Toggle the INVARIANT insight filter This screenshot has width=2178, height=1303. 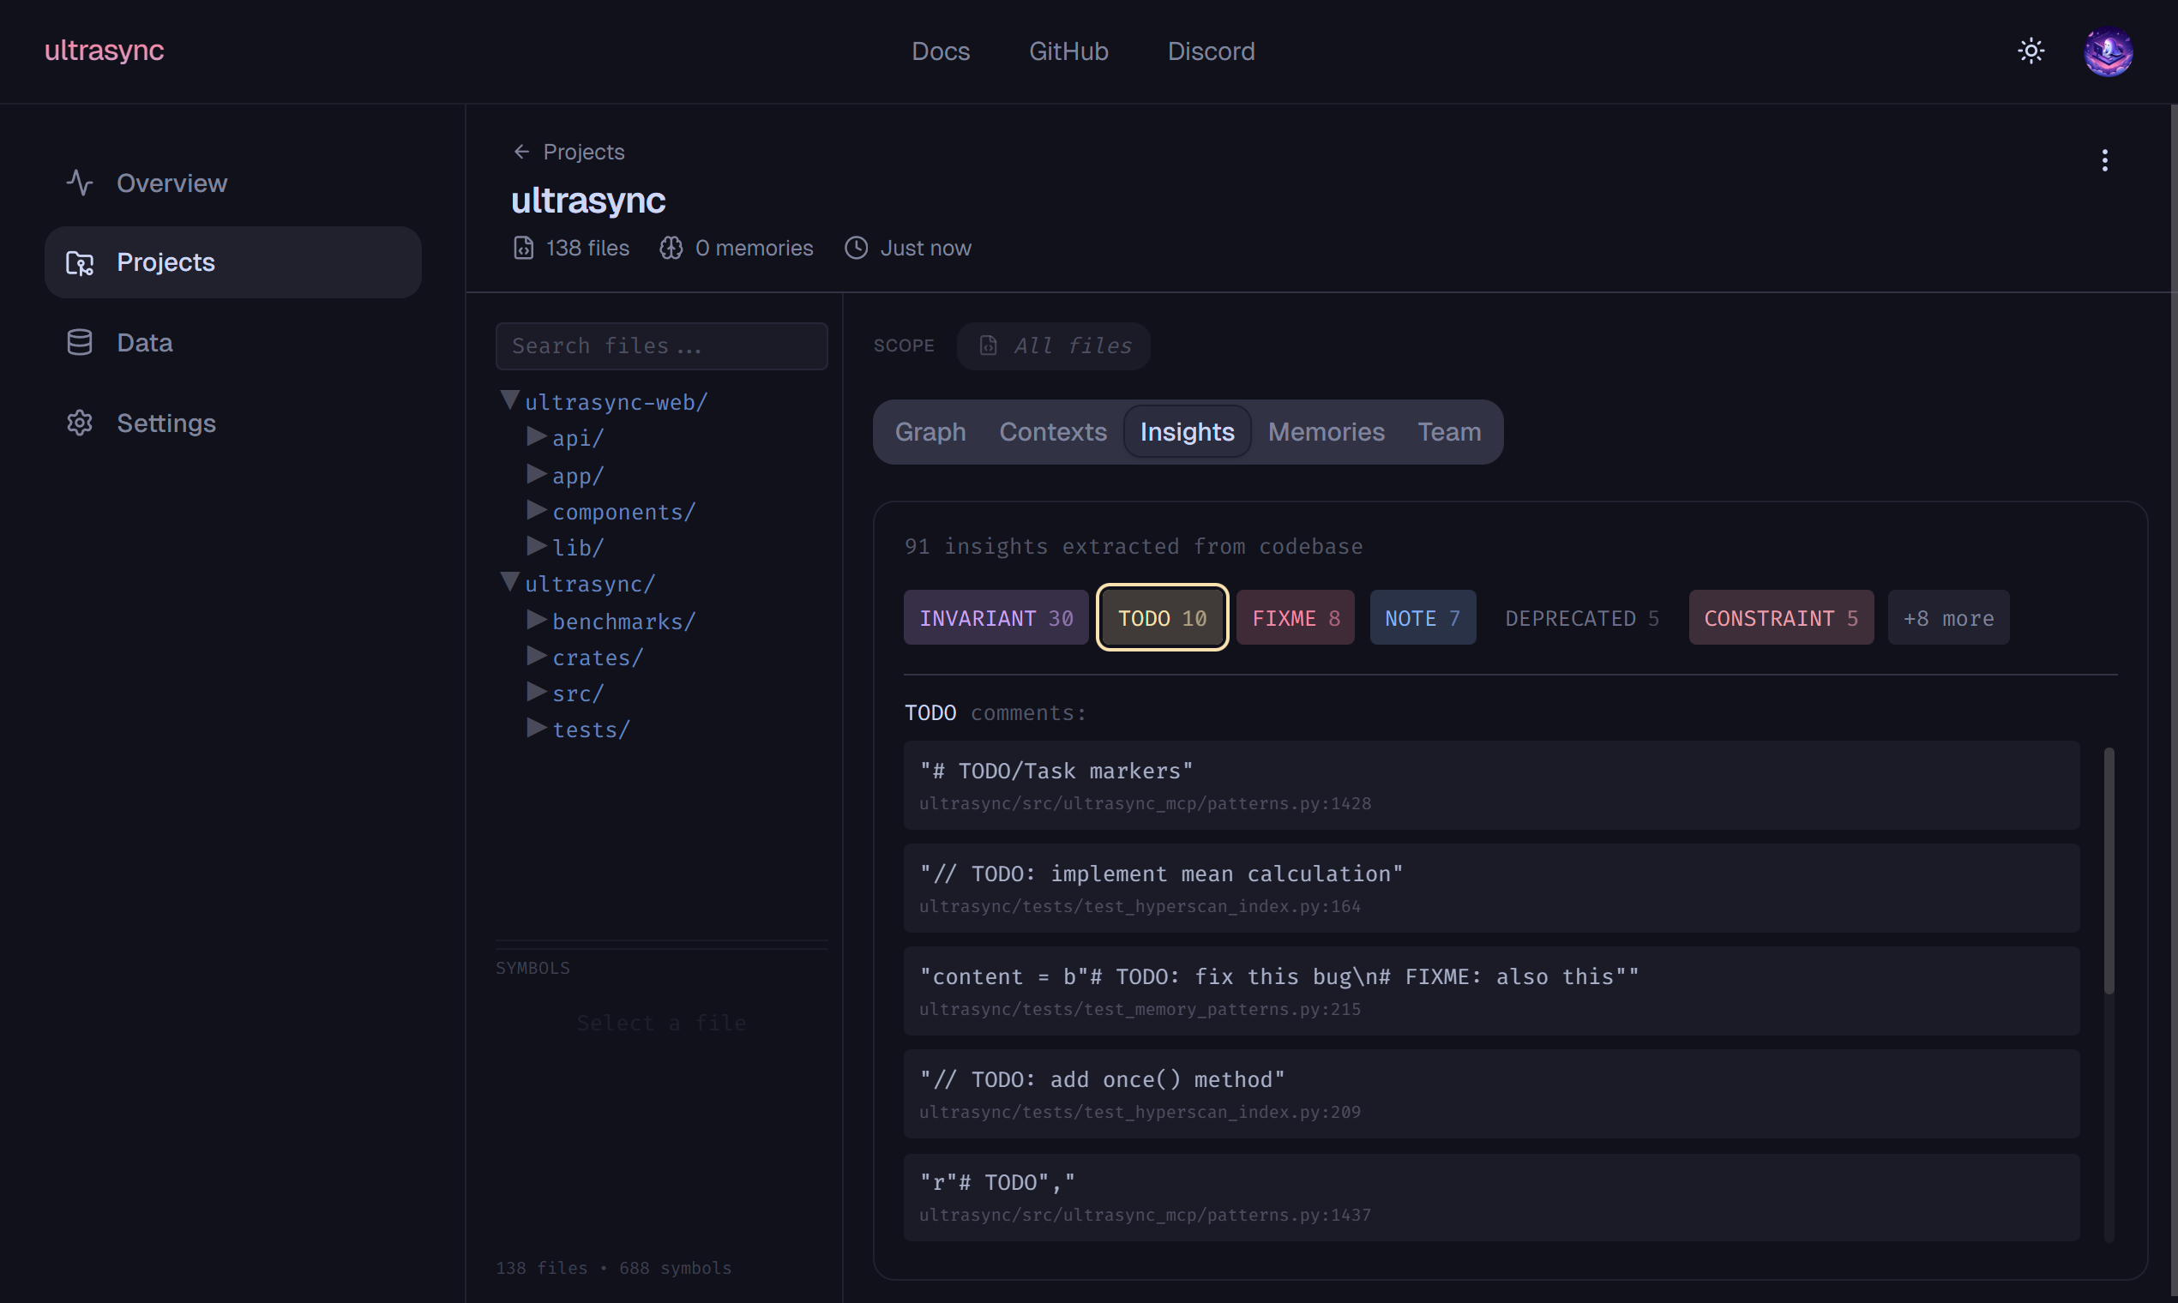pyautogui.click(x=995, y=618)
